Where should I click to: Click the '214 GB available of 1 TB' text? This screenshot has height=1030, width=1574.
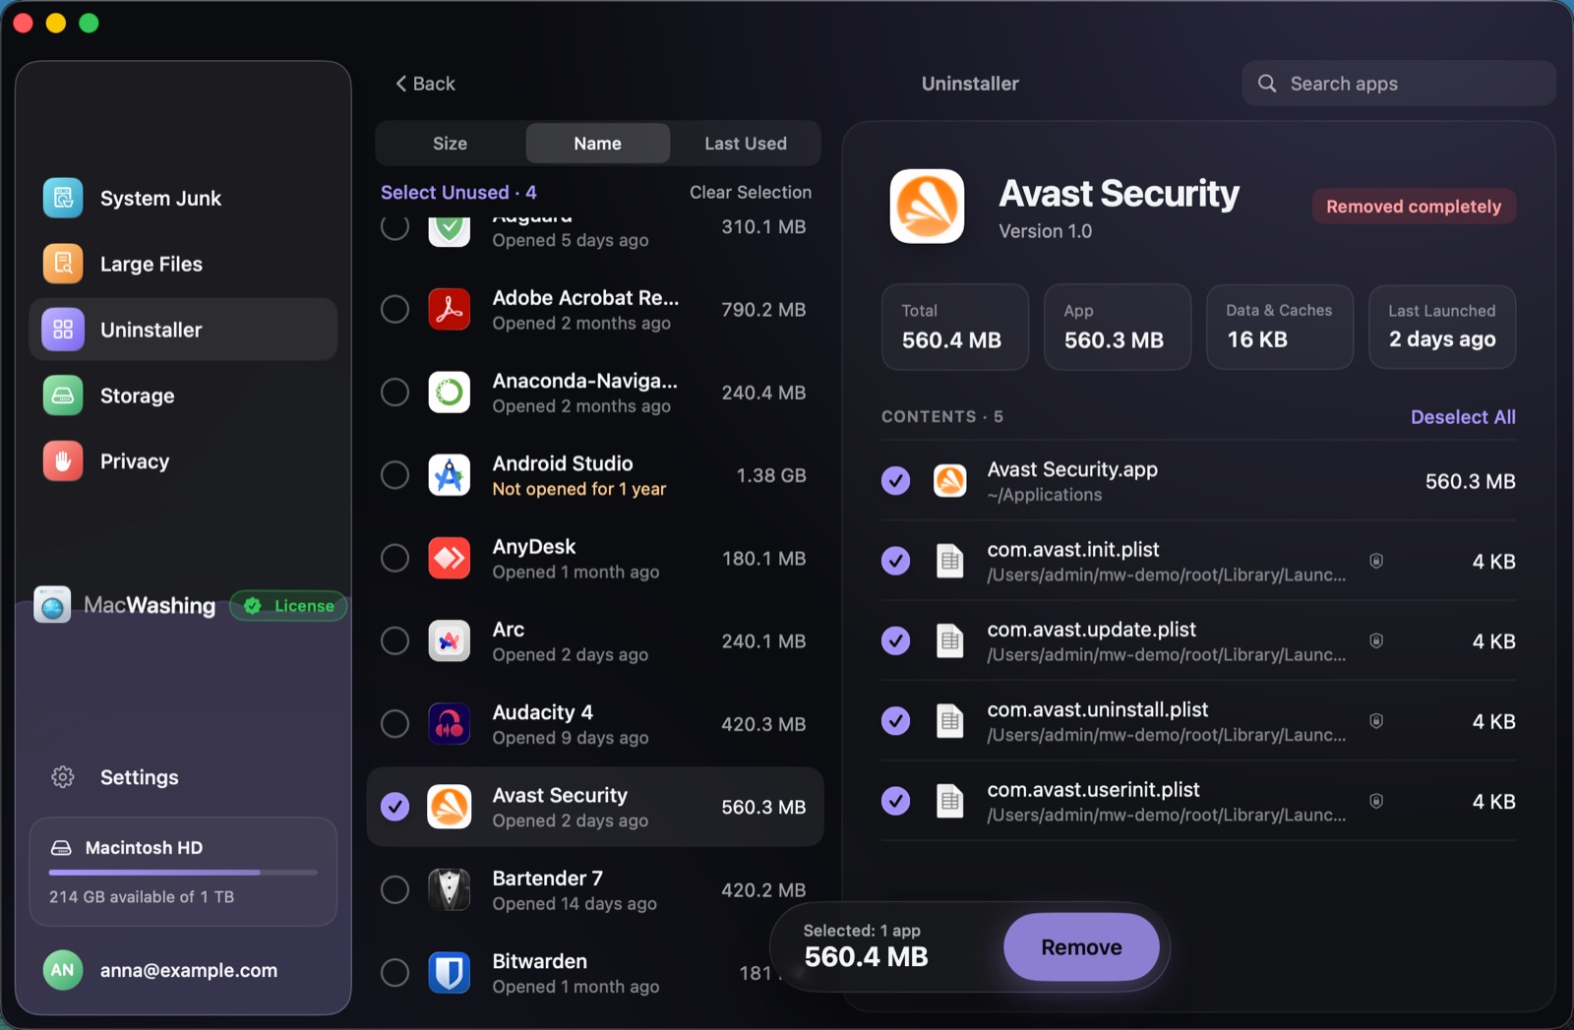pos(142,897)
